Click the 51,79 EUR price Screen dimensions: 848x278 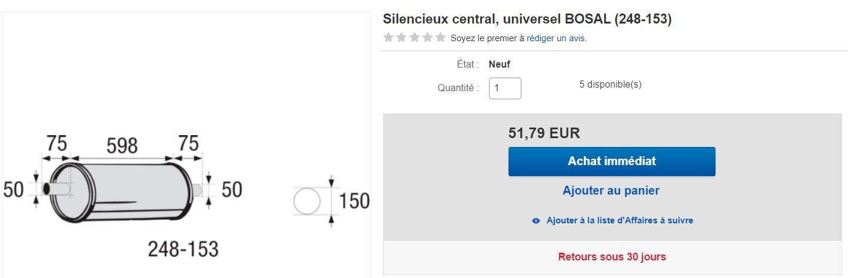544,133
